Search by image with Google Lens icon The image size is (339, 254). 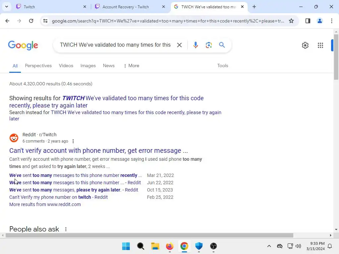[x=209, y=45]
